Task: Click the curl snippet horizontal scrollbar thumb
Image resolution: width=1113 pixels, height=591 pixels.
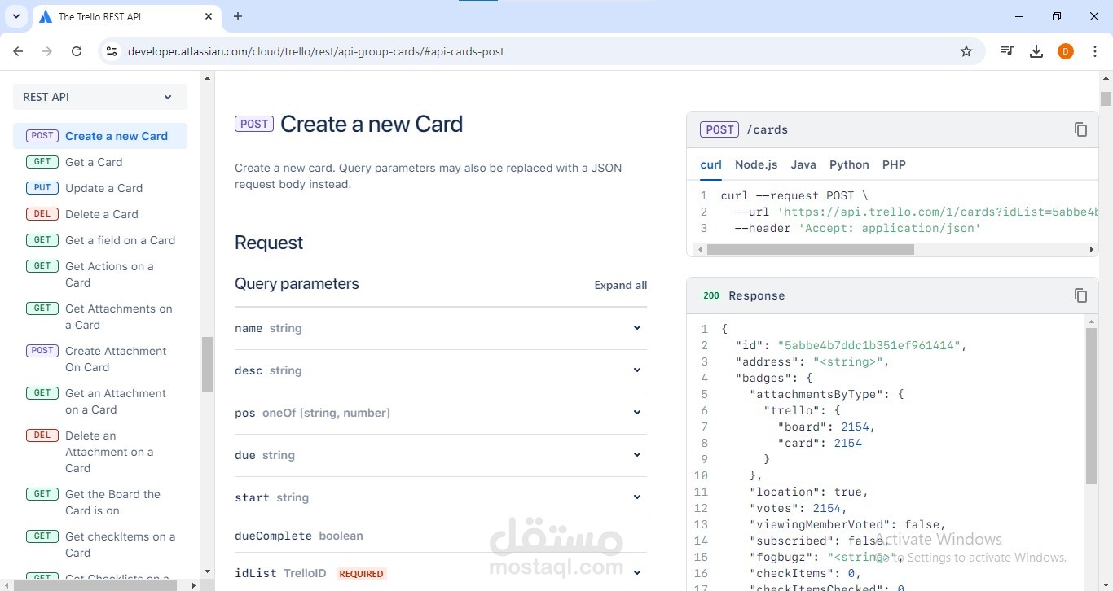Action: click(x=811, y=249)
